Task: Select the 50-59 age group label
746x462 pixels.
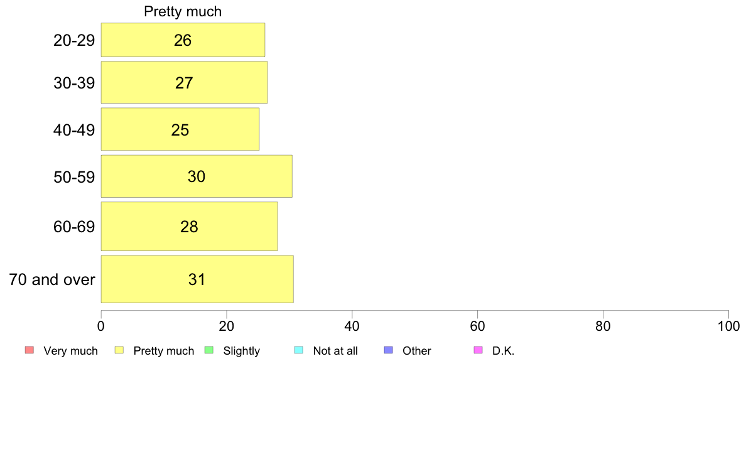Action: (74, 177)
